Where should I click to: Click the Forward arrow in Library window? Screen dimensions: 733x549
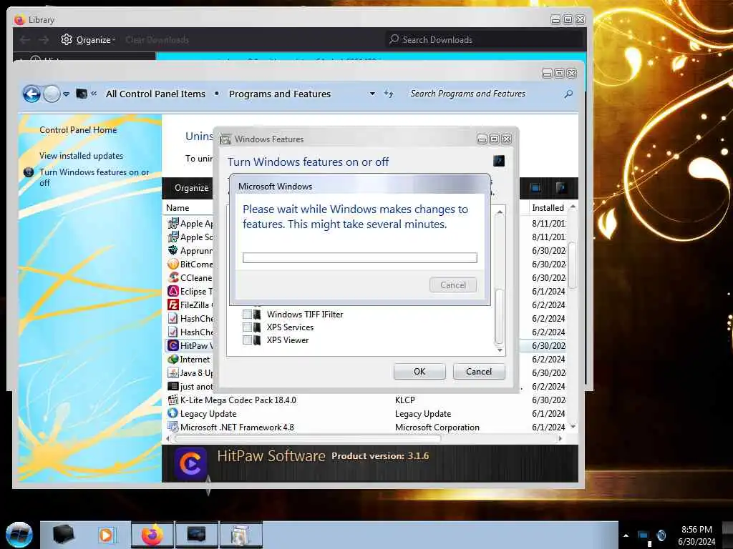point(44,40)
